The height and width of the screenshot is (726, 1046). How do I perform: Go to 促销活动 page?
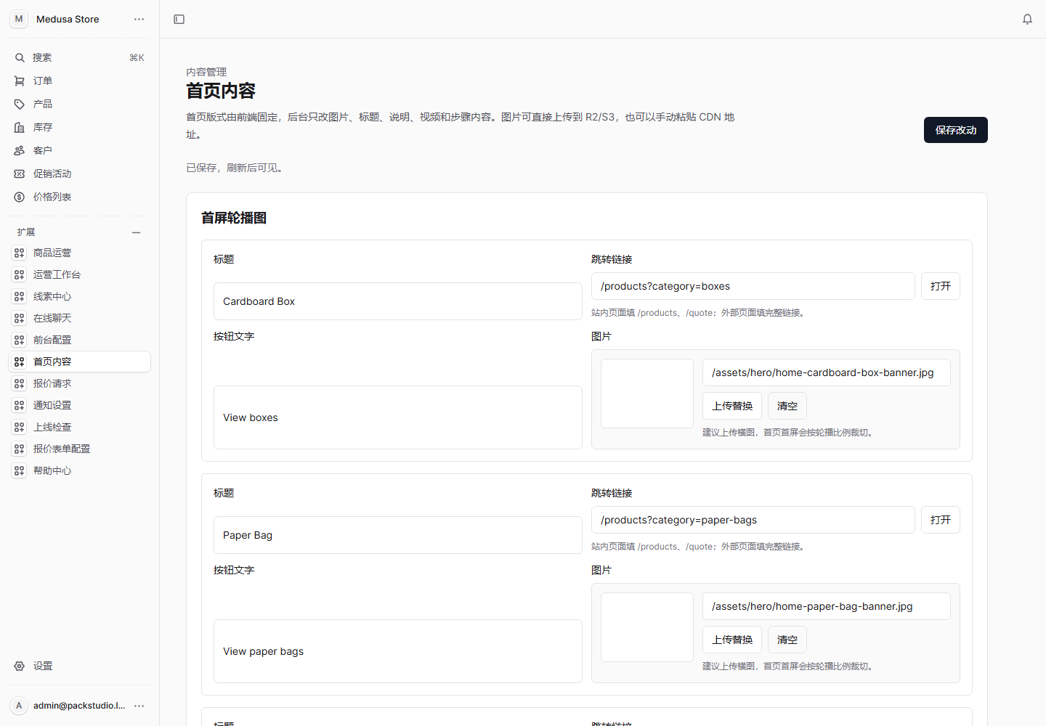[80, 174]
